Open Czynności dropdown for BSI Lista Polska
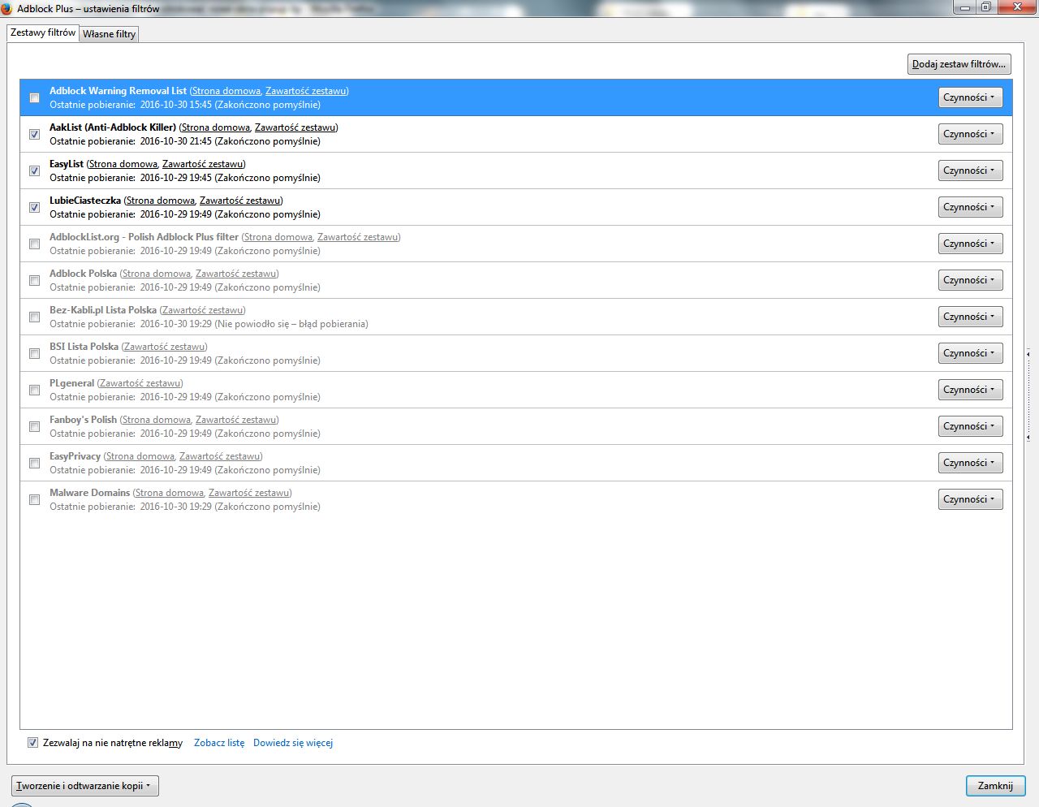Viewport: 1039px width, 807px height. click(x=970, y=353)
